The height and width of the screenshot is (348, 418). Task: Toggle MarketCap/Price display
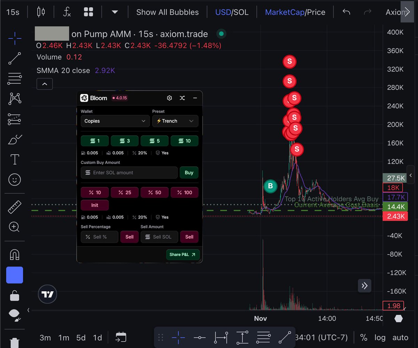tap(295, 12)
